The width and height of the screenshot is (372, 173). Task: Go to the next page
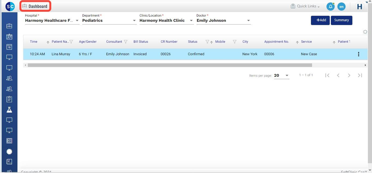tap(349, 75)
